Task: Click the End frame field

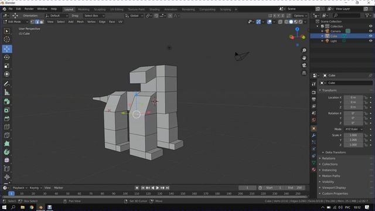Action: click(x=295, y=188)
